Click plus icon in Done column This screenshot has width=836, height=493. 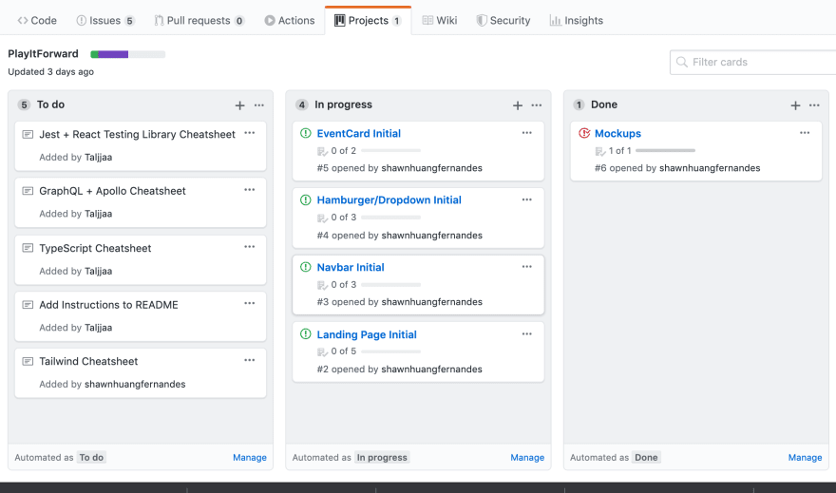(795, 105)
